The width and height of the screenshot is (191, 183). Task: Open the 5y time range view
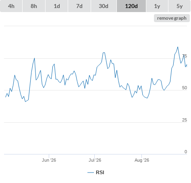tap(180, 6)
